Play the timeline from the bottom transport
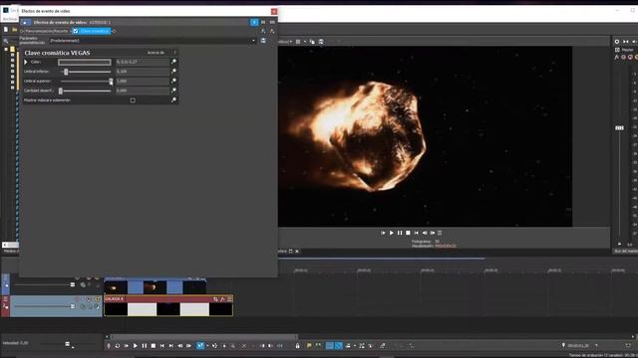The width and height of the screenshot is (638, 358). tap(136, 346)
